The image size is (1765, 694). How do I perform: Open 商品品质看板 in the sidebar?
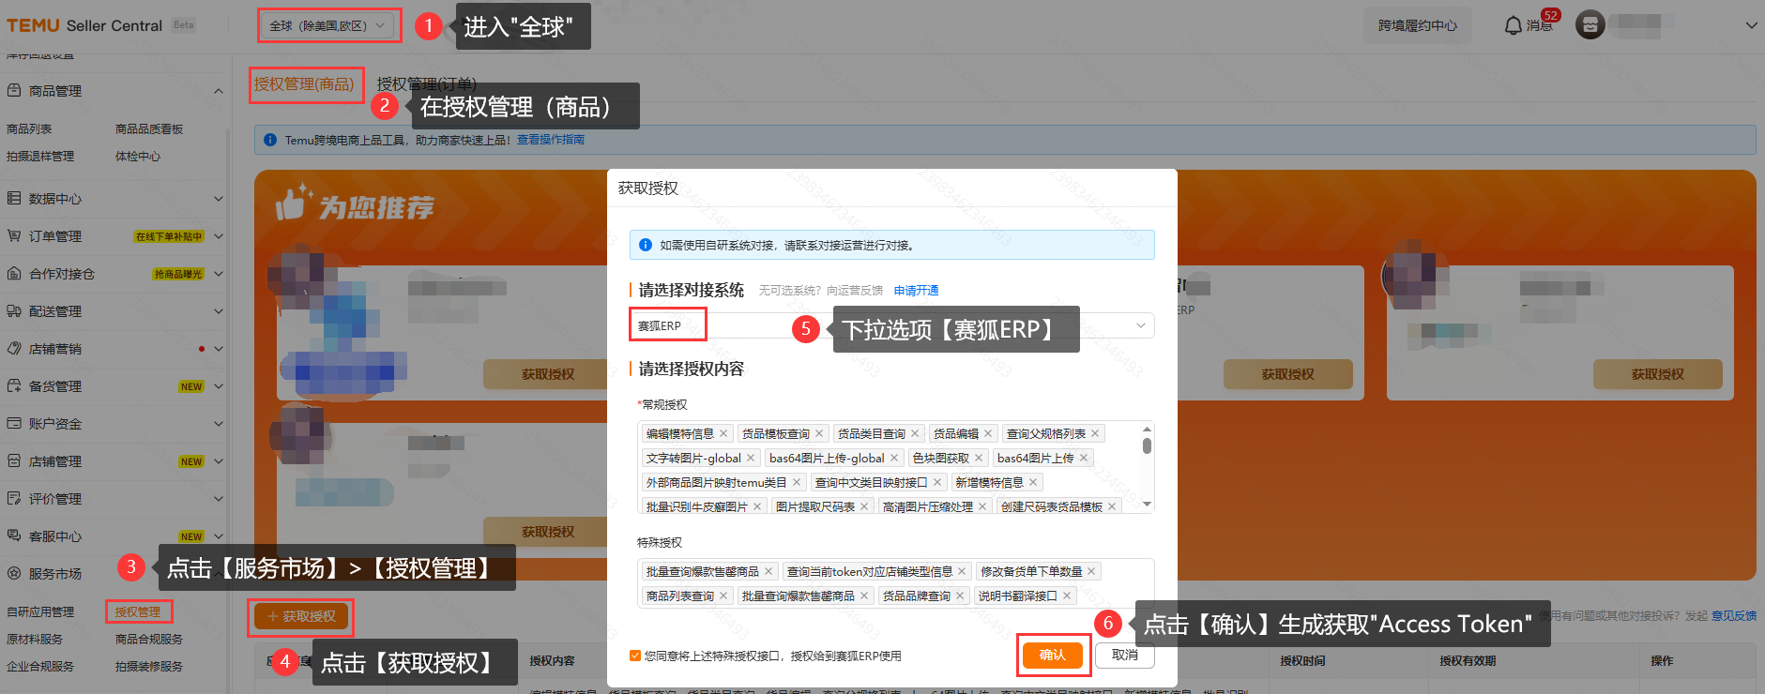coord(149,129)
